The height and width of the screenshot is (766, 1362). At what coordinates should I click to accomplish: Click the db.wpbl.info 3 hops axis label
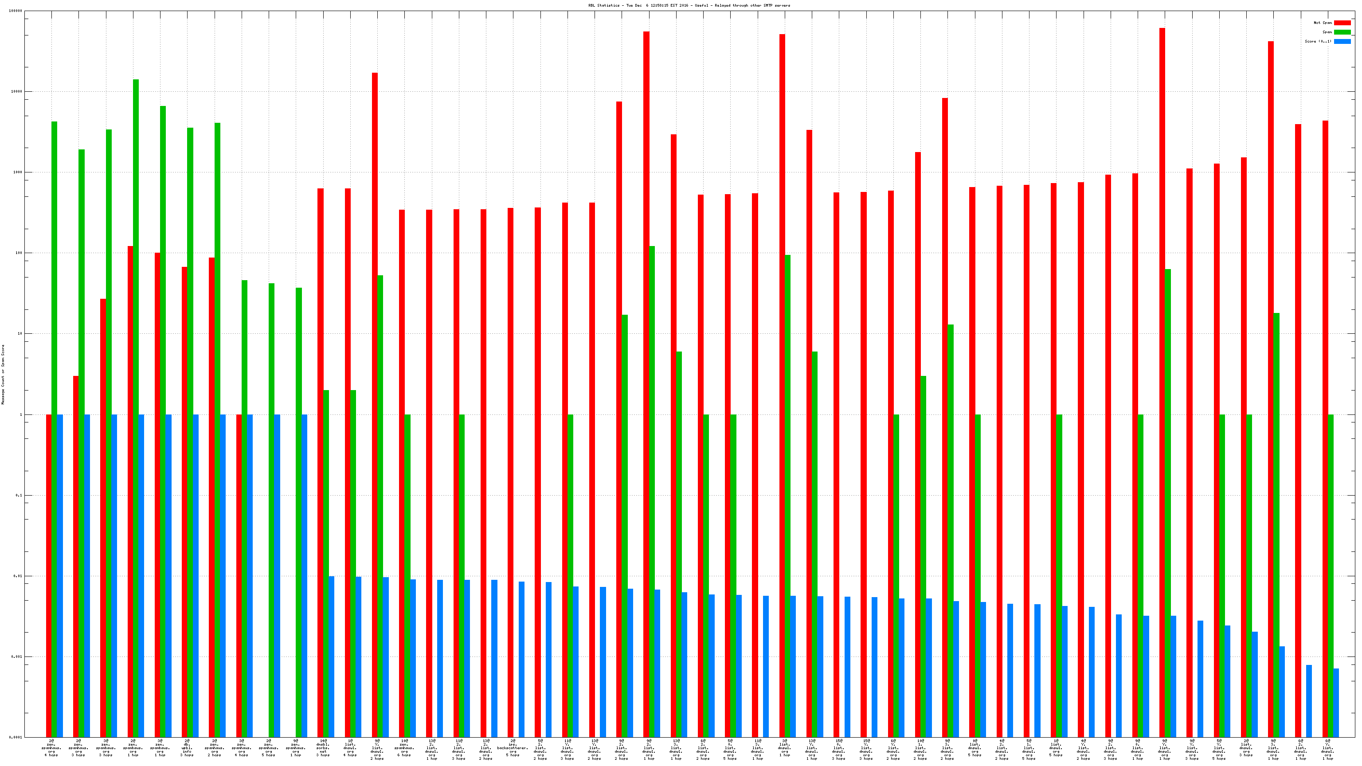pos(187,747)
